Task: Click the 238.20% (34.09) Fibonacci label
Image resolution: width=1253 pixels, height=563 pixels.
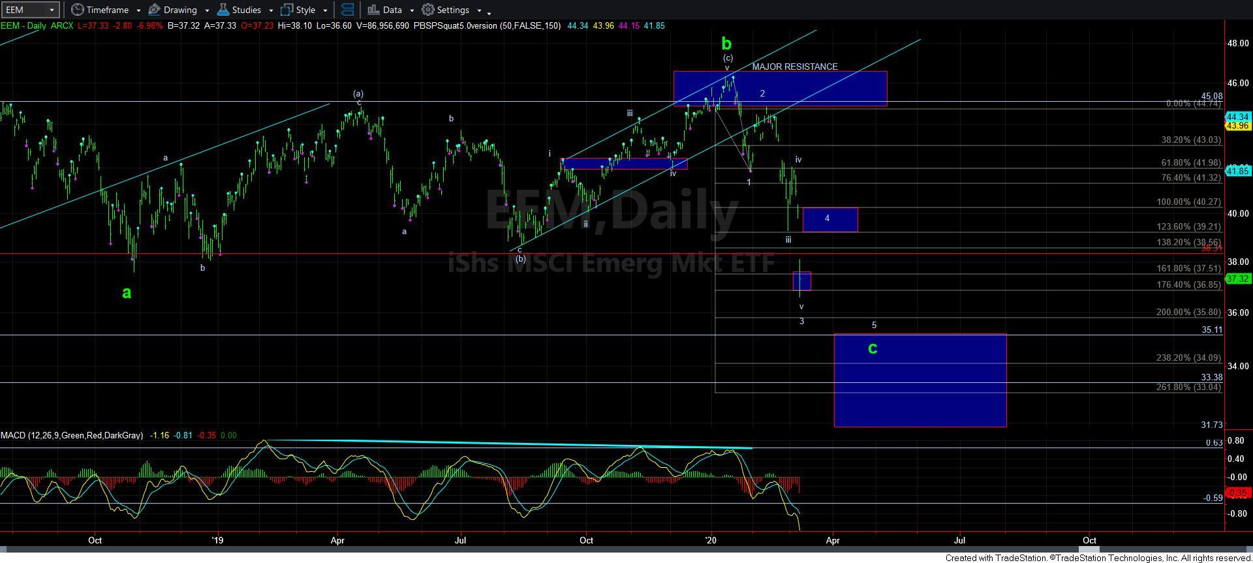Action: [x=1188, y=358]
